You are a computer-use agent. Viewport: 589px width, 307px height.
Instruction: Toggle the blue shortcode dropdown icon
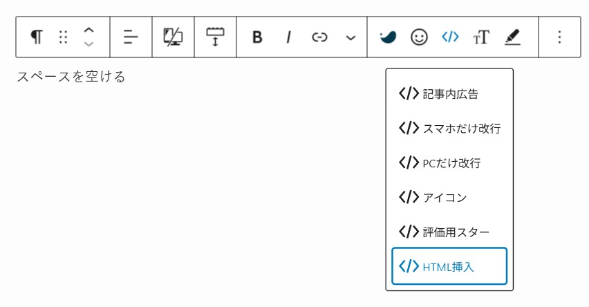point(450,37)
